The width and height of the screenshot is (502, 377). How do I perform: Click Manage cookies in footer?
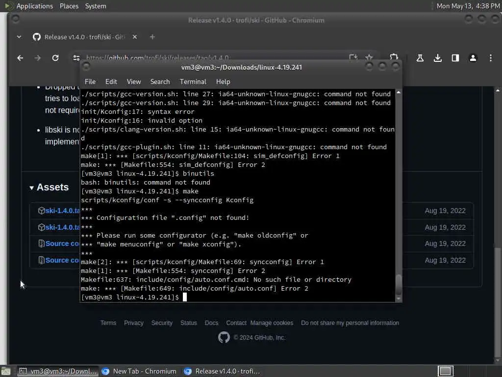[x=272, y=323]
